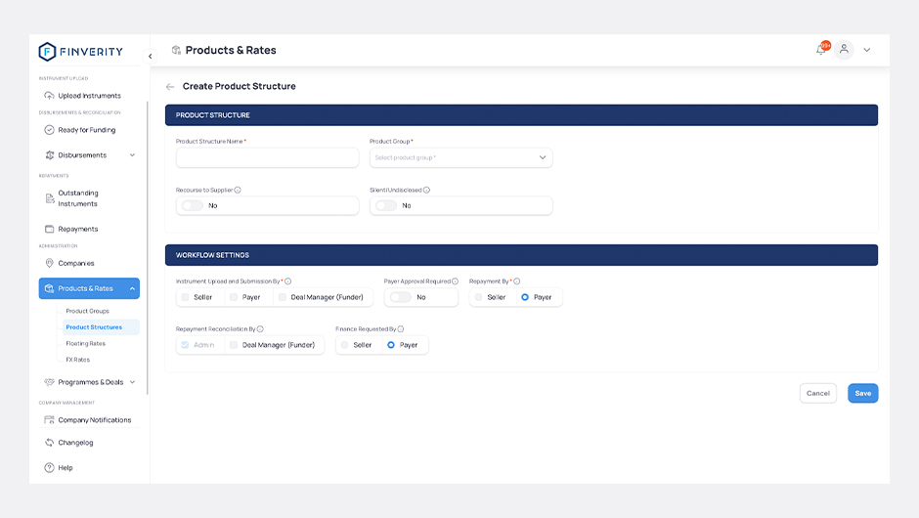Click the Disbursements icon in the sidebar

point(49,155)
